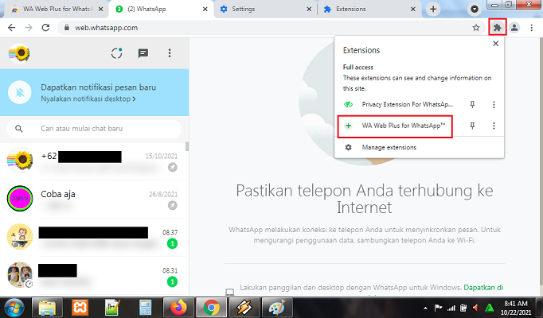The height and width of the screenshot is (318, 543).
Task: Open the chat received at 08.37
Action: coord(93,237)
